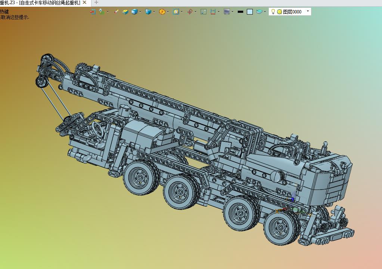Open the 图层0000 layer dropdown
382x269 pixels.
coord(308,11)
